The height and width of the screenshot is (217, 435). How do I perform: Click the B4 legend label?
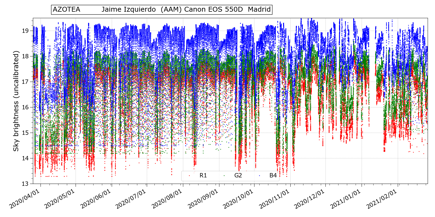coord(273,175)
